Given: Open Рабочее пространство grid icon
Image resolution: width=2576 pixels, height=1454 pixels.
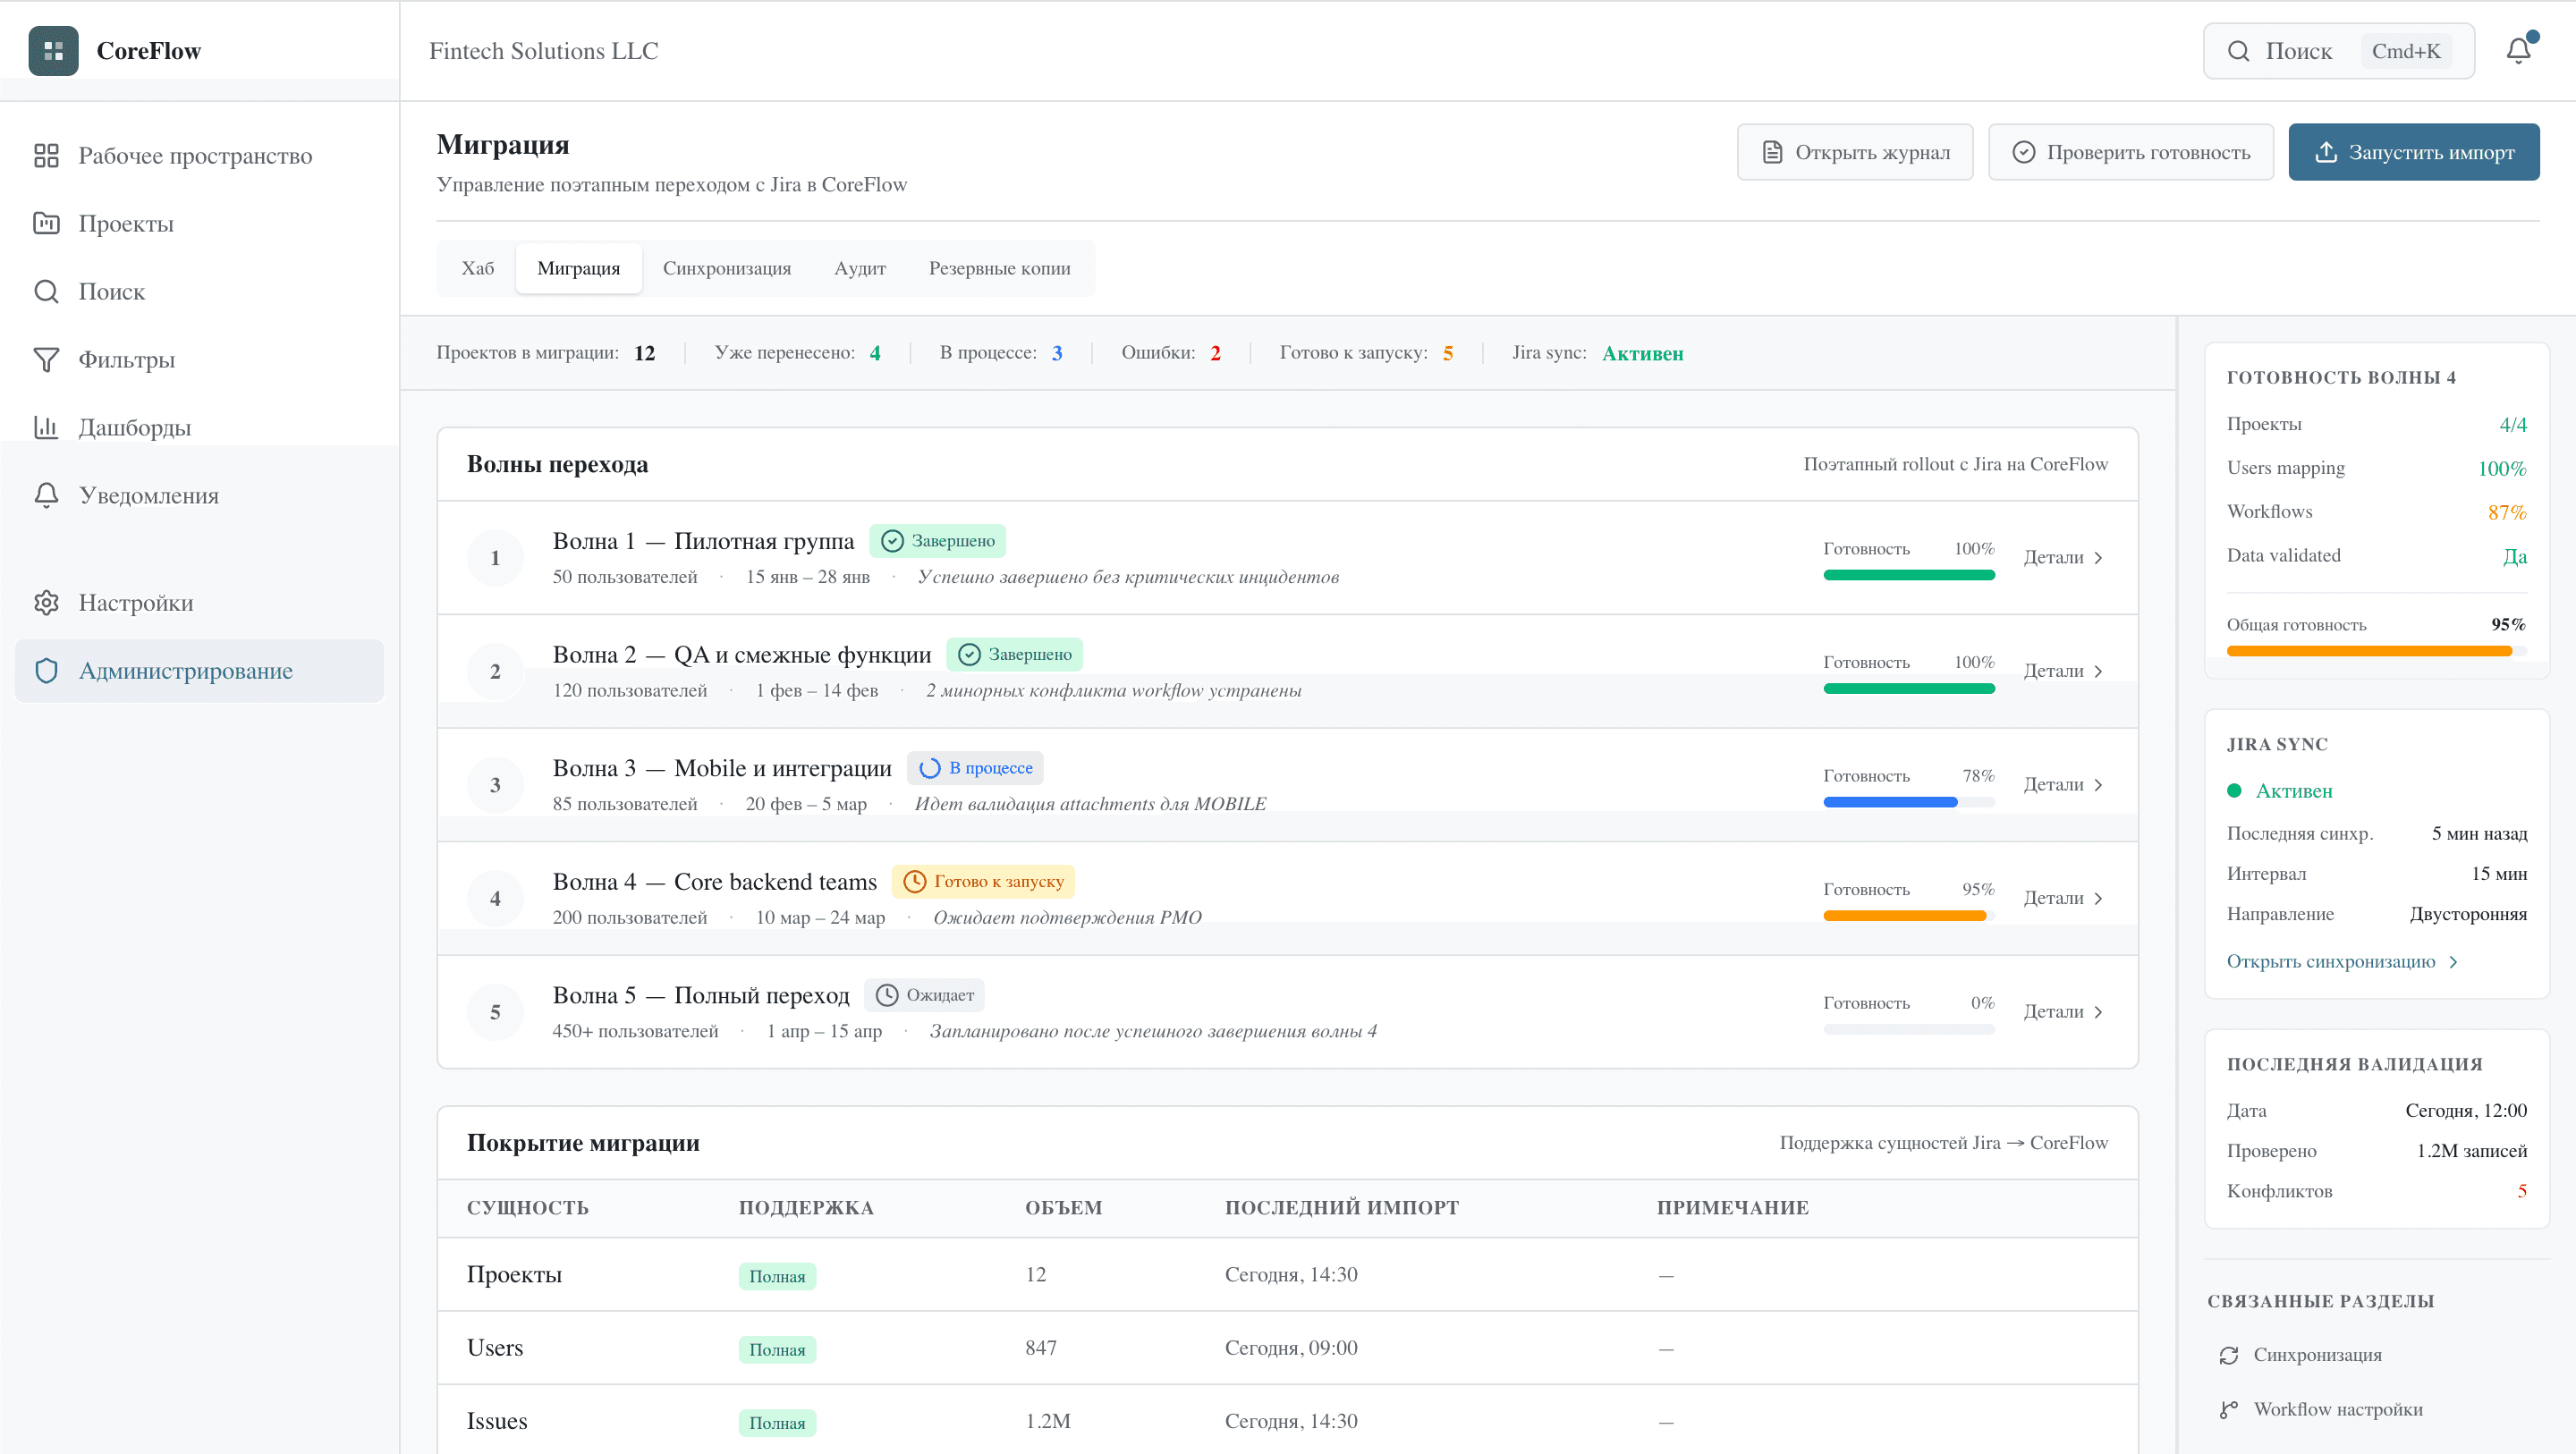Looking at the screenshot, I should pos(47,155).
